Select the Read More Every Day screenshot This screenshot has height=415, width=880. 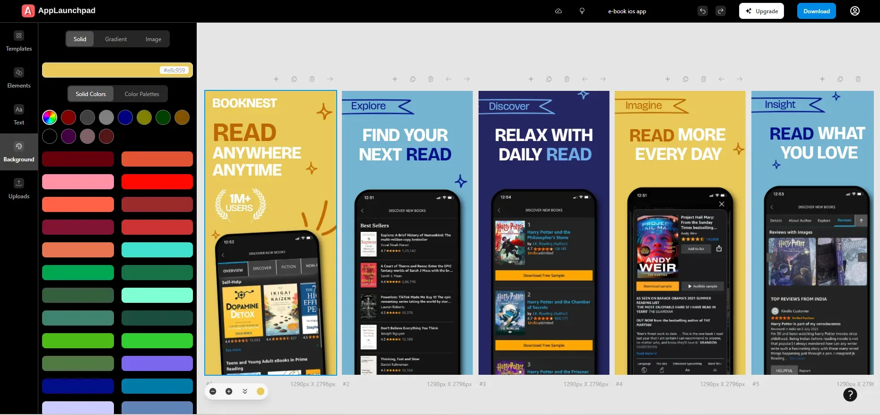(x=680, y=233)
